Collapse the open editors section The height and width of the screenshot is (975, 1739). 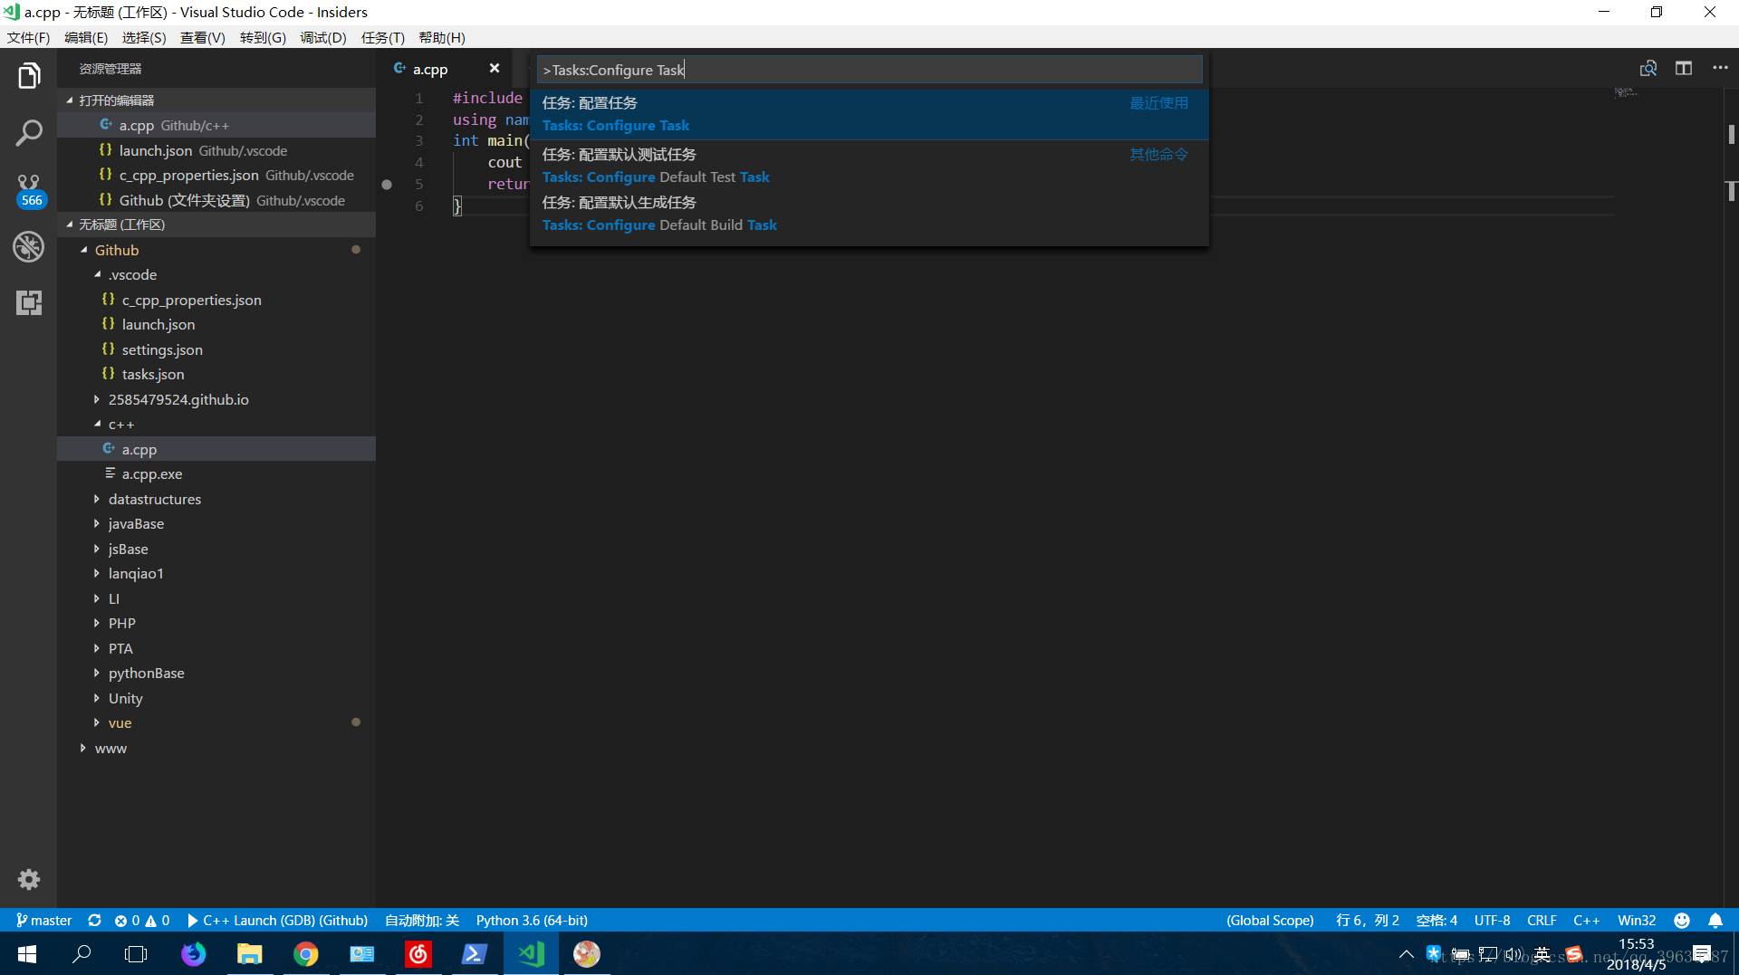coord(216,100)
